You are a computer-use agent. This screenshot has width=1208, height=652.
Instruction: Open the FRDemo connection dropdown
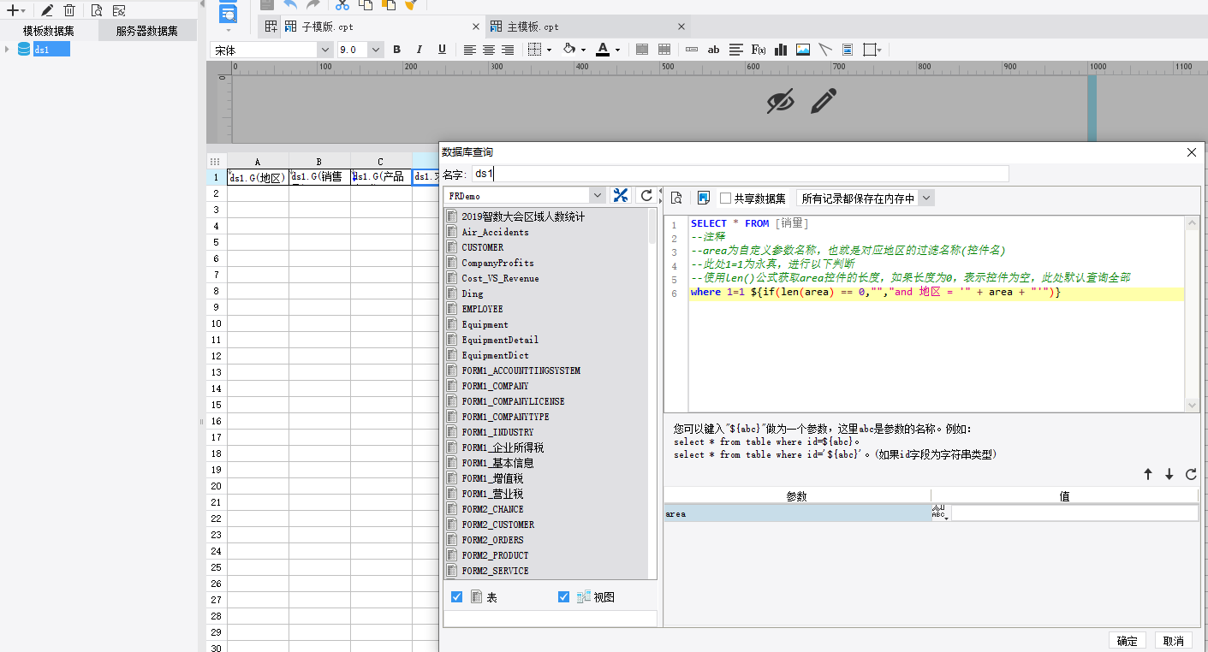click(x=598, y=196)
